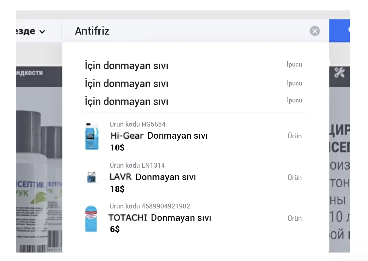Open the Hi-Gear Donmayan sıvı product

pos(159,136)
